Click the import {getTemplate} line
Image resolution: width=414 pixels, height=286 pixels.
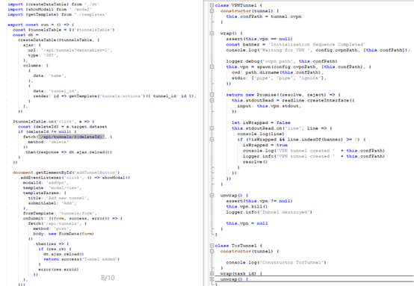(x=58, y=14)
